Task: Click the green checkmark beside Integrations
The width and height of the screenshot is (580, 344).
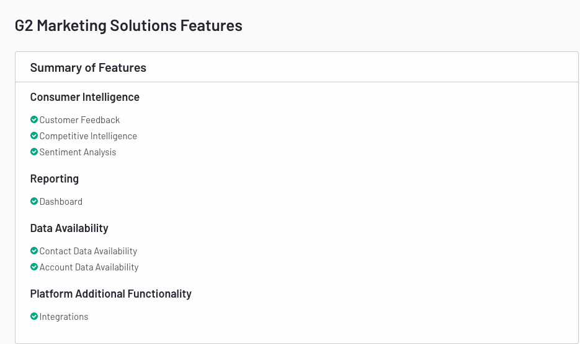Action: [x=34, y=316]
